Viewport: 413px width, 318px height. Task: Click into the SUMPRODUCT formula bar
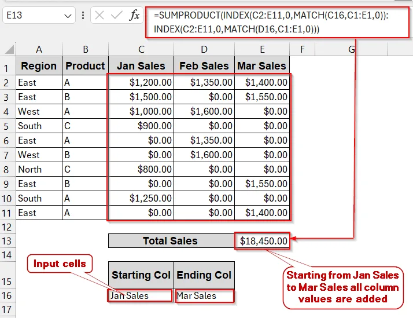pyautogui.click(x=277, y=23)
